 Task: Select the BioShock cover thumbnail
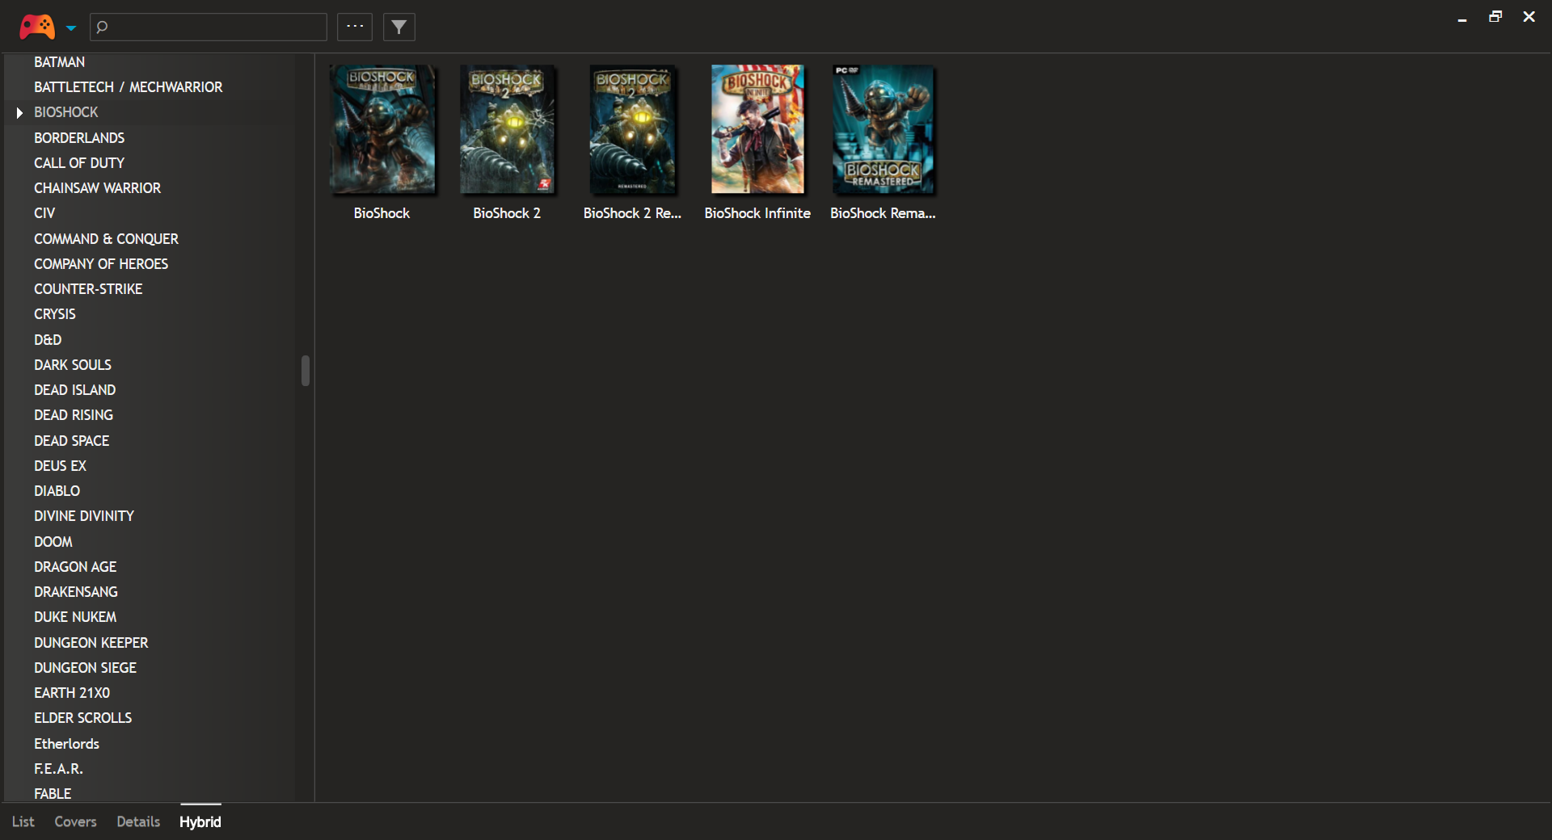click(x=382, y=129)
